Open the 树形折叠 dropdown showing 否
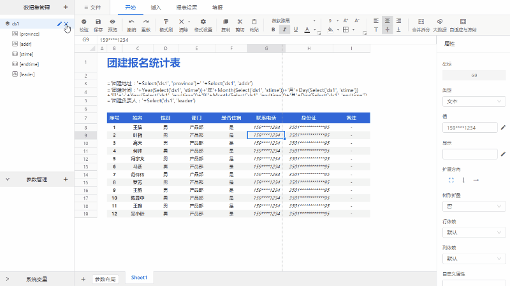 coord(474,207)
